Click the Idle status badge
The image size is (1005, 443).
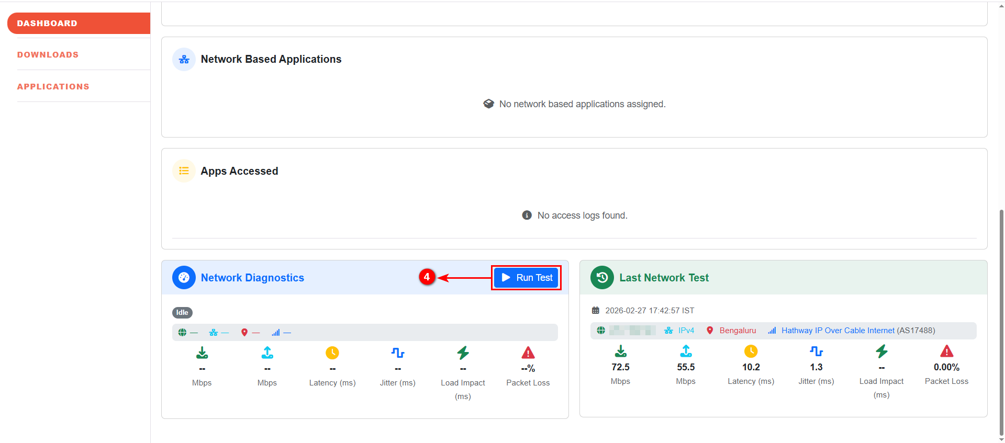click(182, 313)
